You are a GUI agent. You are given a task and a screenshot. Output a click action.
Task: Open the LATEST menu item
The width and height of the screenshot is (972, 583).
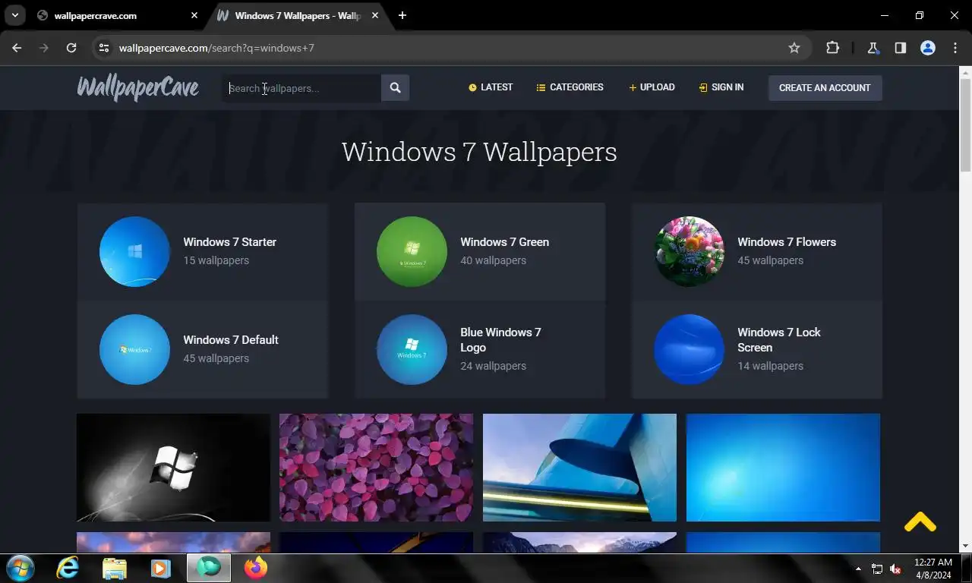[491, 87]
